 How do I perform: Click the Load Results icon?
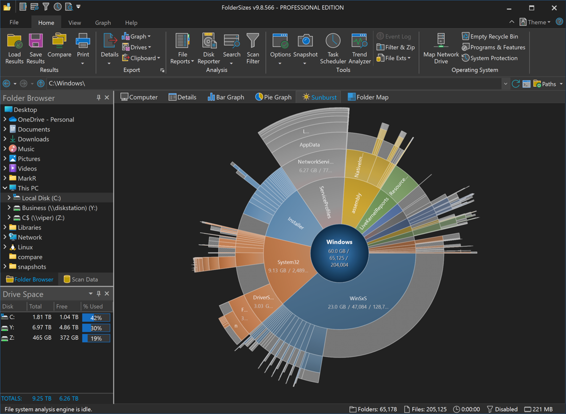pos(15,41)
